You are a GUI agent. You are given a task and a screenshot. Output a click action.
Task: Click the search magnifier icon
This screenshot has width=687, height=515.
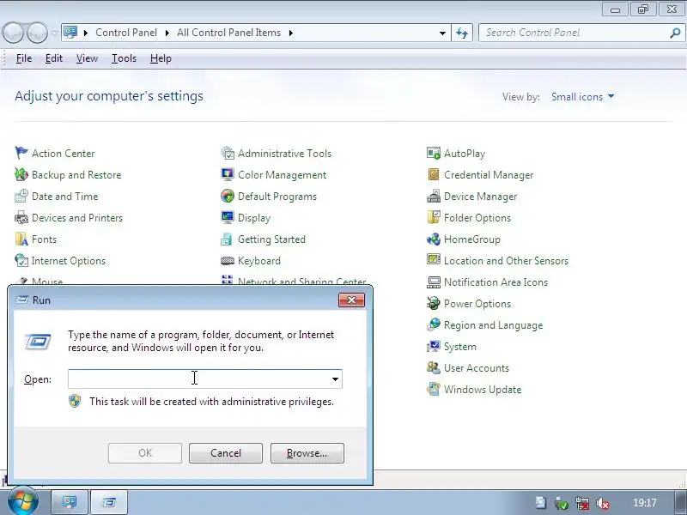pos(675,33)
